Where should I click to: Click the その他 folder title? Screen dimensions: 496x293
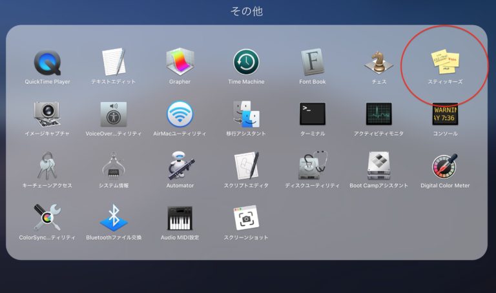247,11
